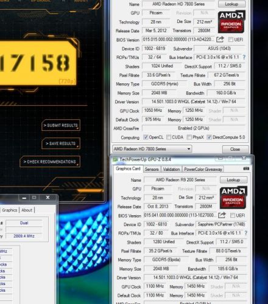This screenshot has height=304, width=268.
Task: Click the Bandwidth value 160.0 GB/s
Action: (x=226, y=93)
